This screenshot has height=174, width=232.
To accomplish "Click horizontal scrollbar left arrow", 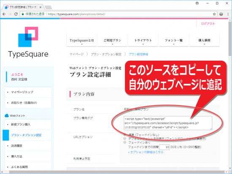I will [x=2, y=172].
